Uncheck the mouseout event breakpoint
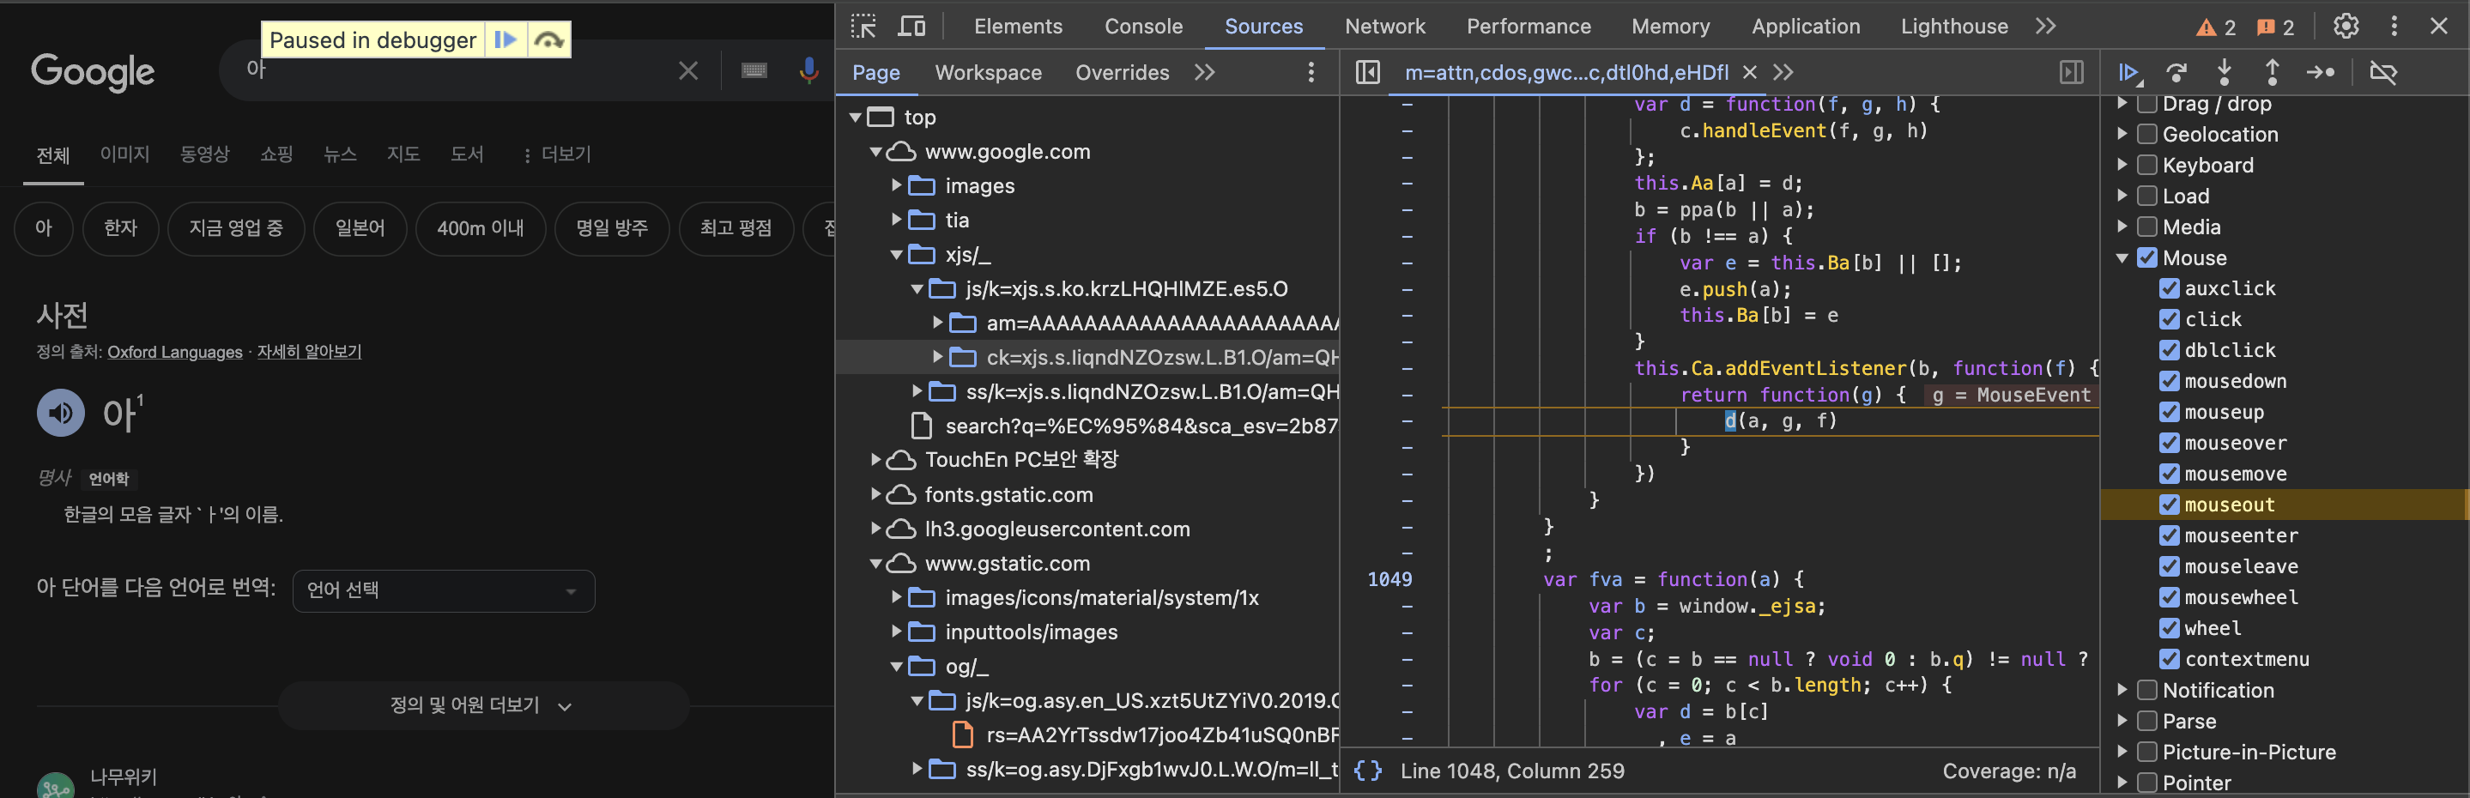Viewport: 2470px width, 798px height. coord(2169,505)
